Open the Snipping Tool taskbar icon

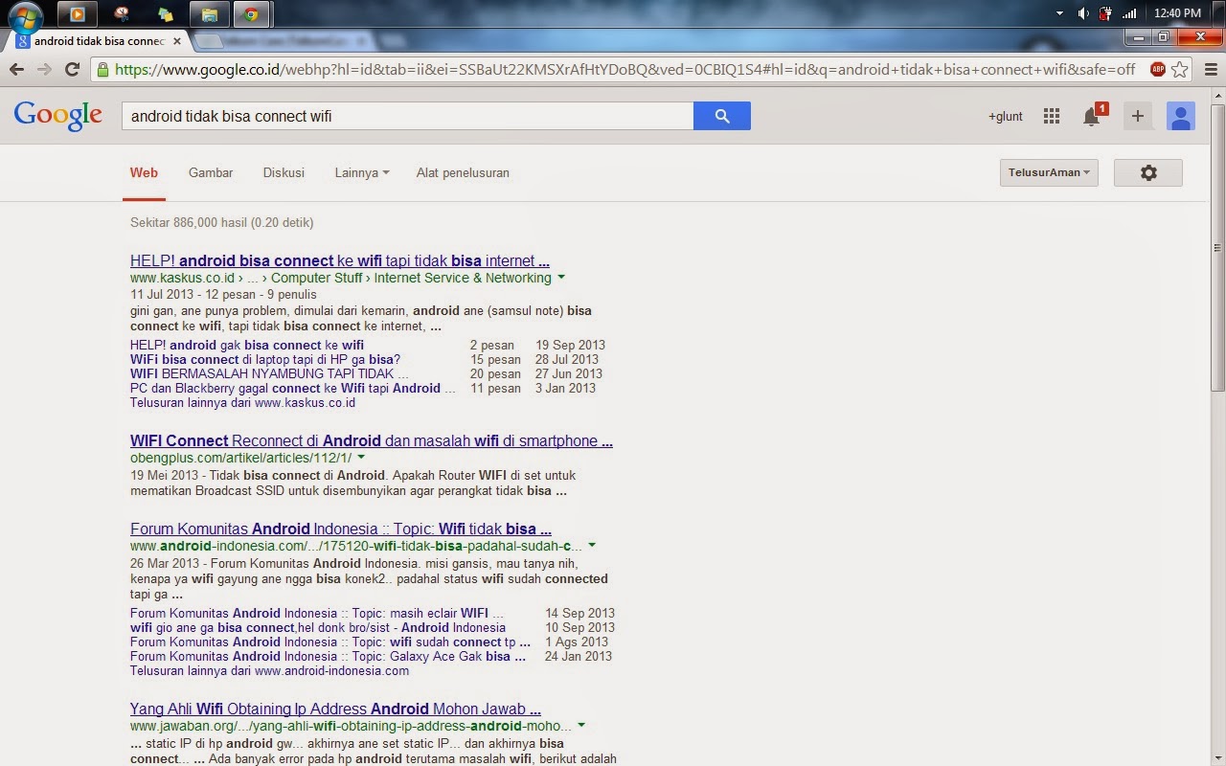[122, 14]
